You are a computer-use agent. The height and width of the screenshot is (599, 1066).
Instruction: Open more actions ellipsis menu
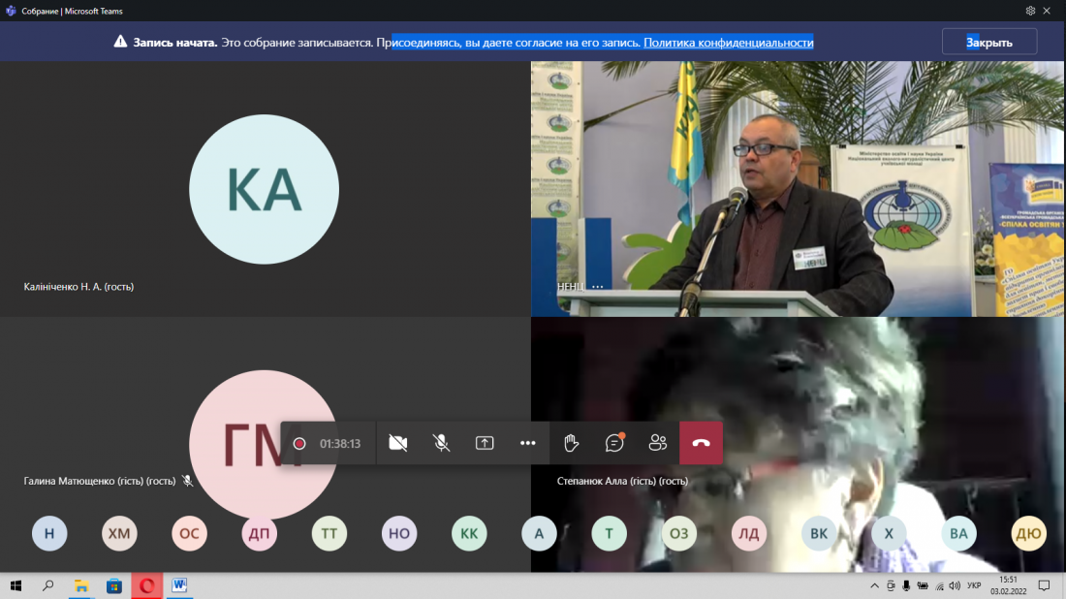click(527, 443)
